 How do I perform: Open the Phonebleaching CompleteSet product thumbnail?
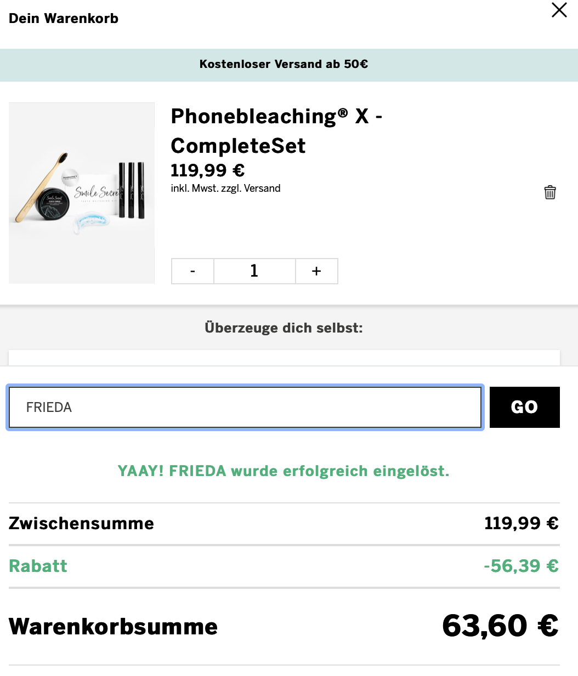click(x=82, y=193)
